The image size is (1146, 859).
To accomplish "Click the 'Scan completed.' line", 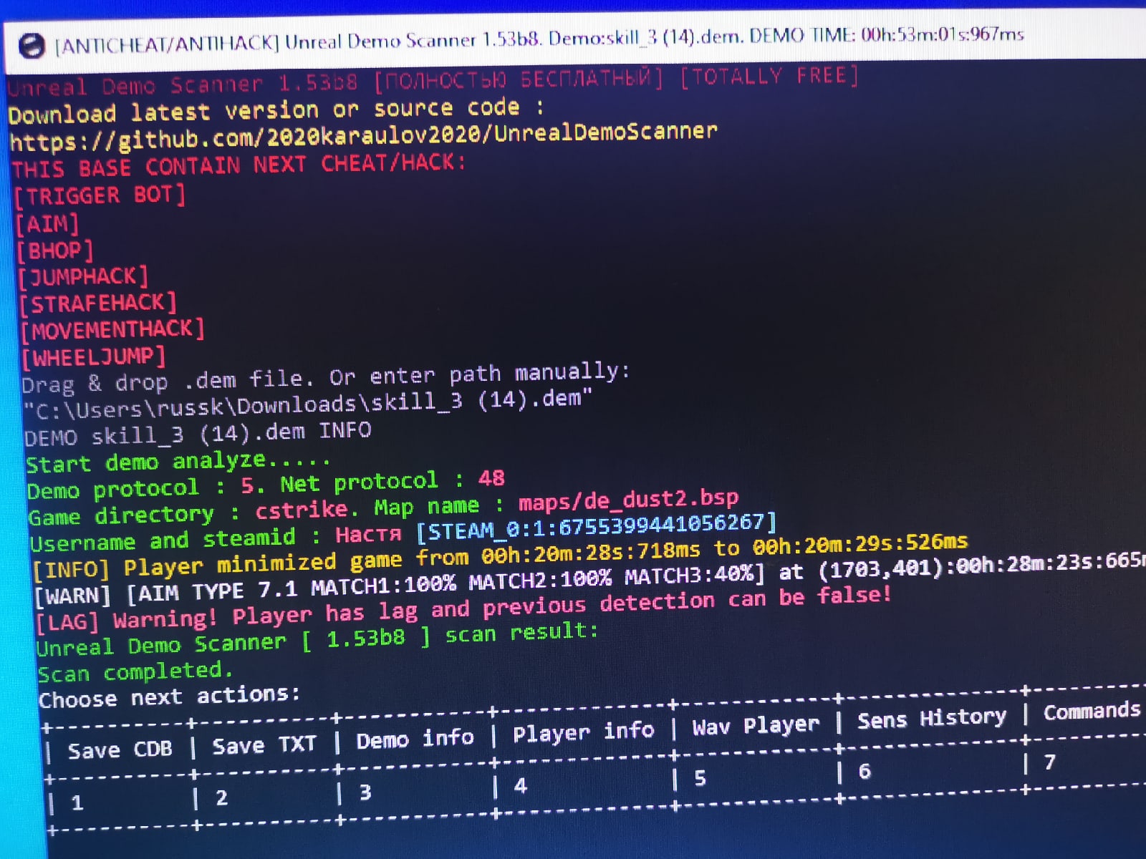I will (x=135, y=672).
